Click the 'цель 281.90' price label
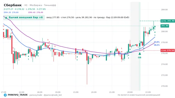Image resolution: width=175 pixels, height=98 pixels. (x=168, y=21)
